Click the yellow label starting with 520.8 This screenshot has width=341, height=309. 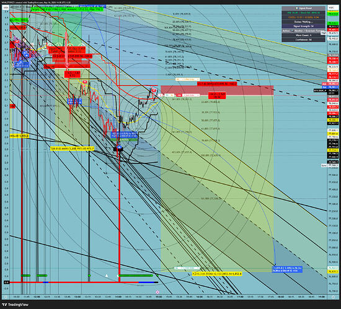tap(72, 149)
